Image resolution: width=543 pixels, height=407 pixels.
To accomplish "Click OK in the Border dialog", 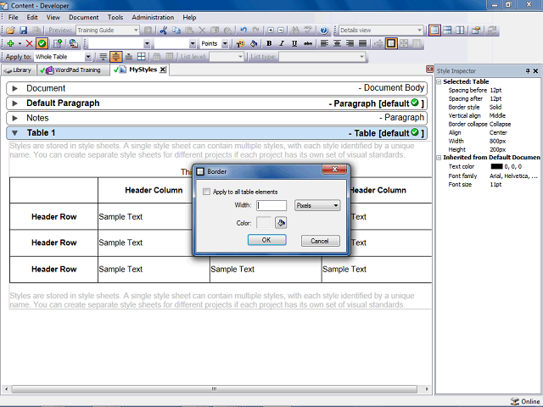I will pyautogui.click(x=266, y=240).
